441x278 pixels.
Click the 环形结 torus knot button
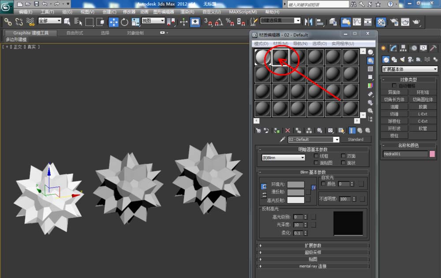422,93
